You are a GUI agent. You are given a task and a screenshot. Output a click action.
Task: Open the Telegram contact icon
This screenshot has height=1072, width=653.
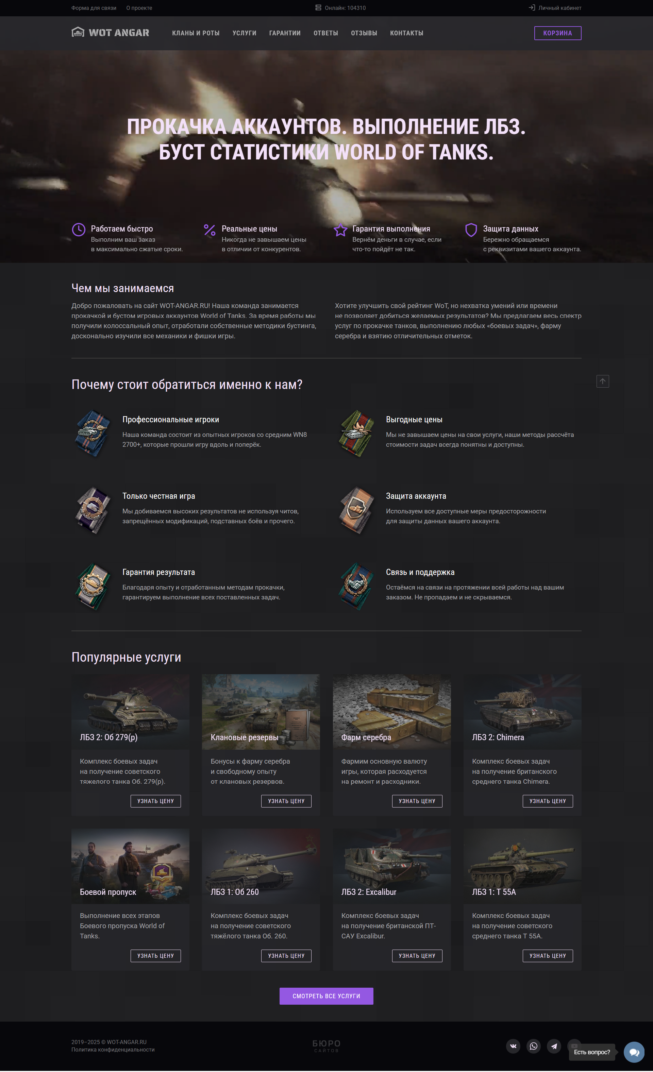[x=554, y=1047]
